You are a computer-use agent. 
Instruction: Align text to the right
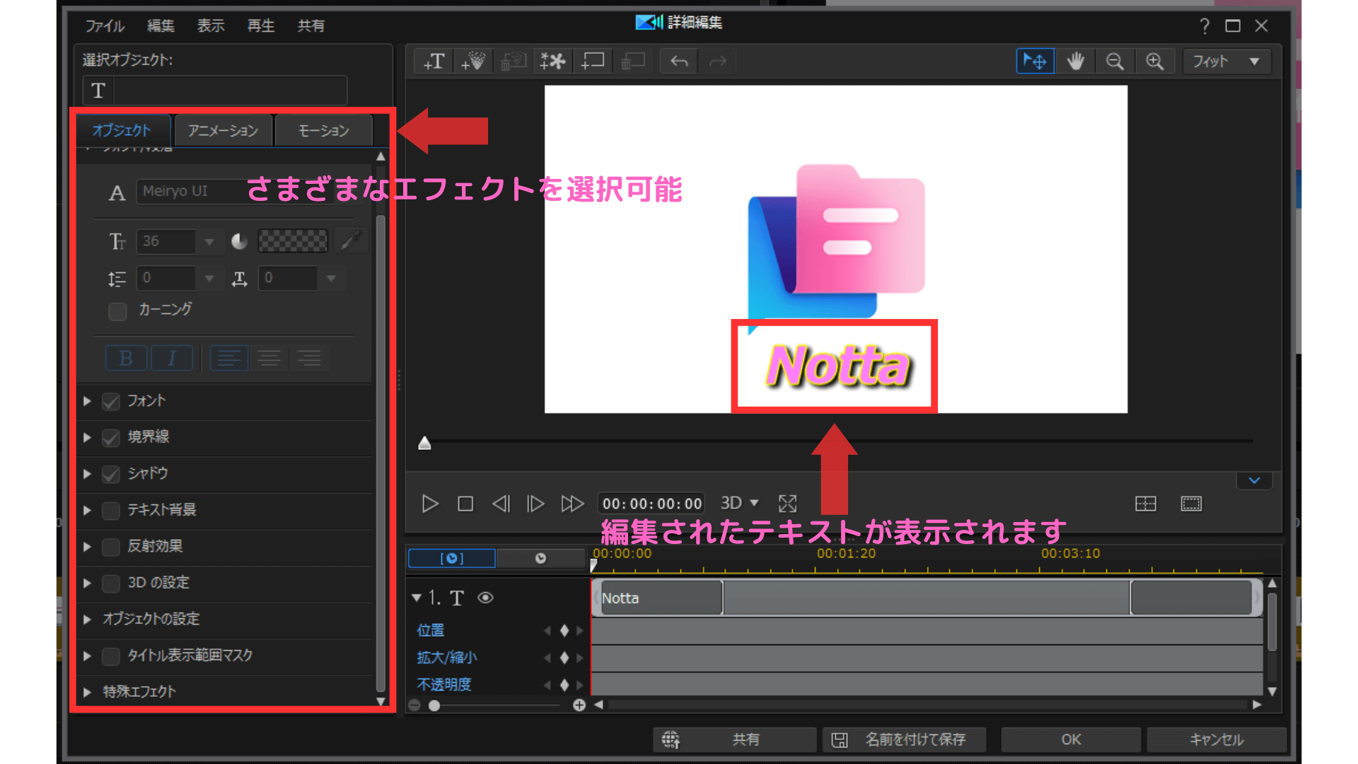point(309,358)
